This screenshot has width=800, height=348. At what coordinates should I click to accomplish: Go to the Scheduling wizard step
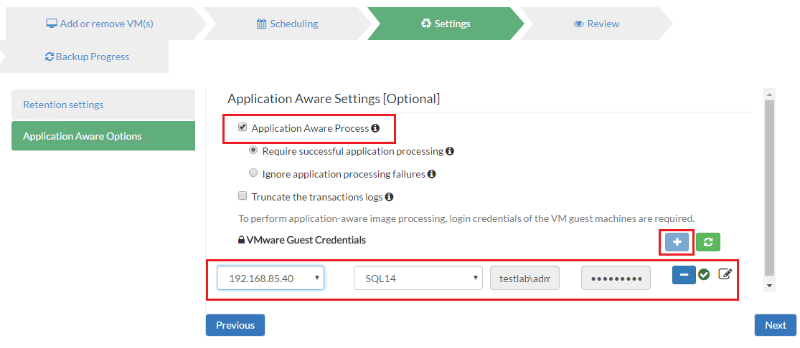pyautogui.click(x=287, y=24)
